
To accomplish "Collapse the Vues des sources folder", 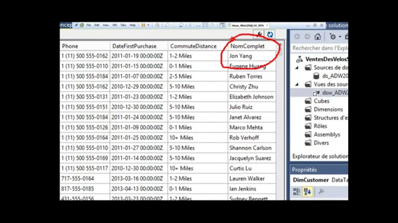I will pos(297,84).
